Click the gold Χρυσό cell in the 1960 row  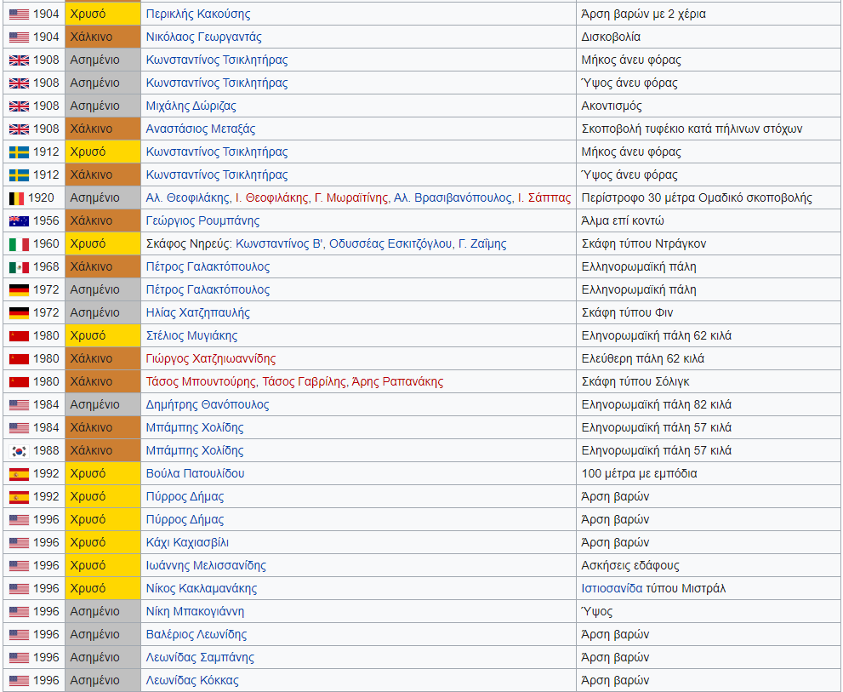click(103, 243)
